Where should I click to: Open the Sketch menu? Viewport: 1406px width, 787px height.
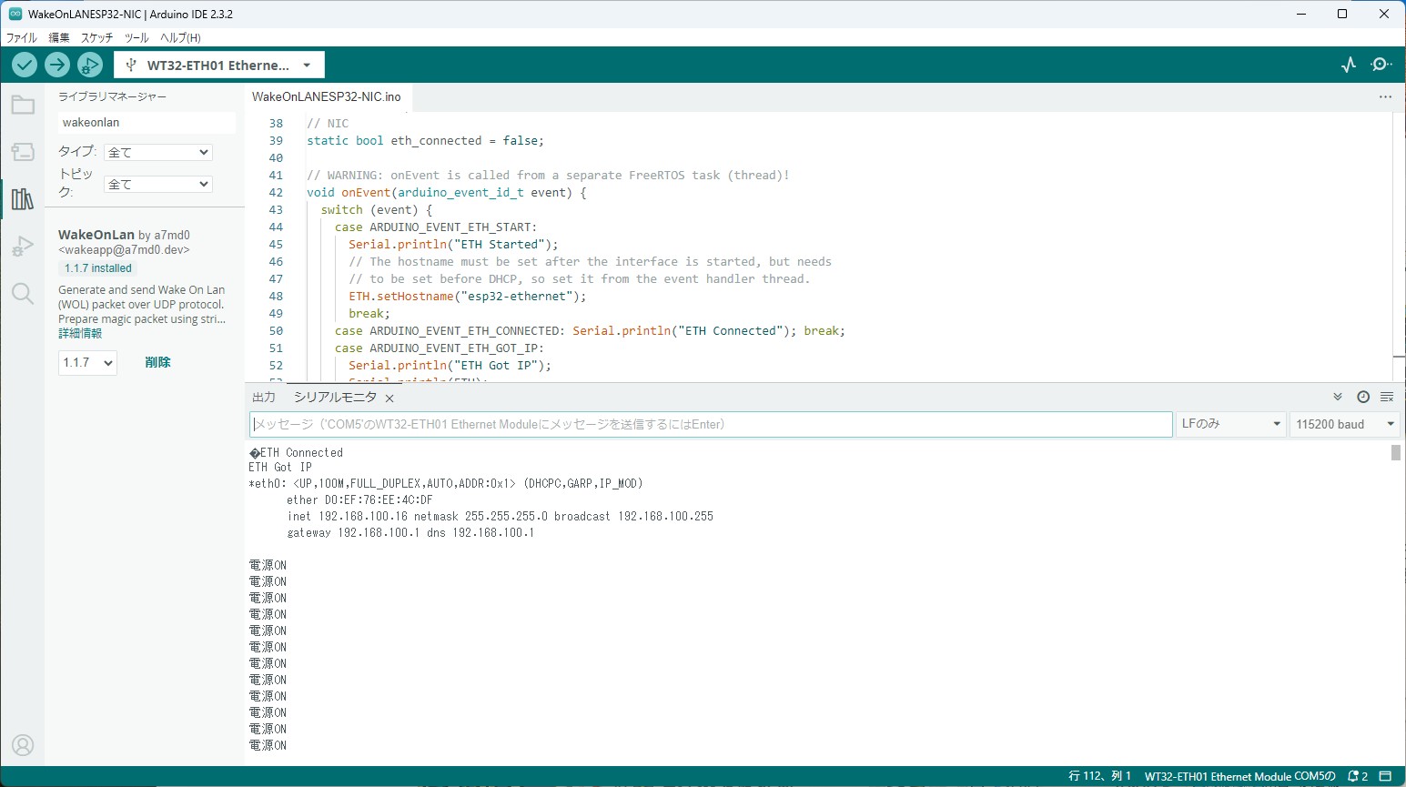click(97, 37)
